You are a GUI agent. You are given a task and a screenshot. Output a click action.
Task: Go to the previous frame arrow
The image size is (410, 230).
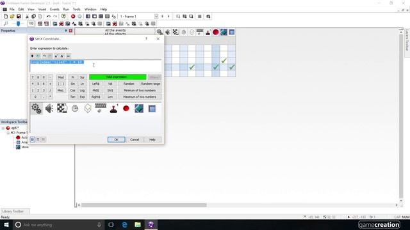coord(162,17)
